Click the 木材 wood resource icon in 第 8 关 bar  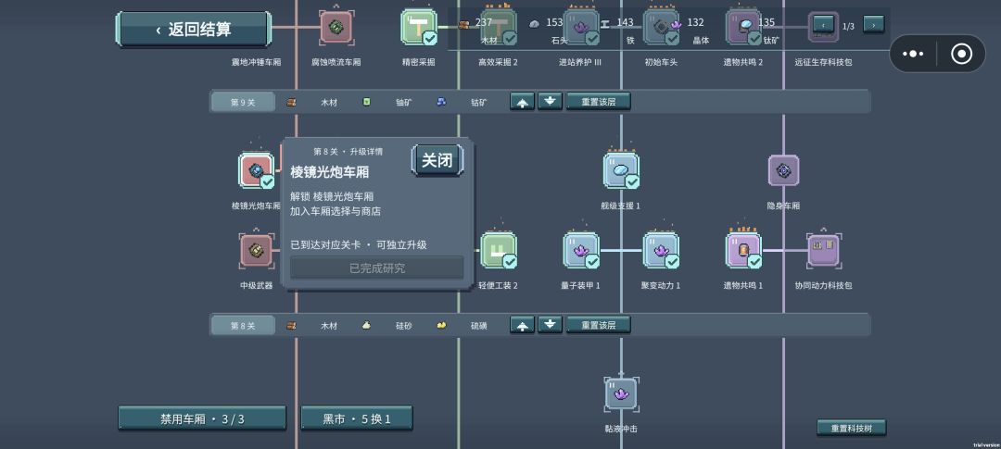pyautogui.click(x=291, y=325)
